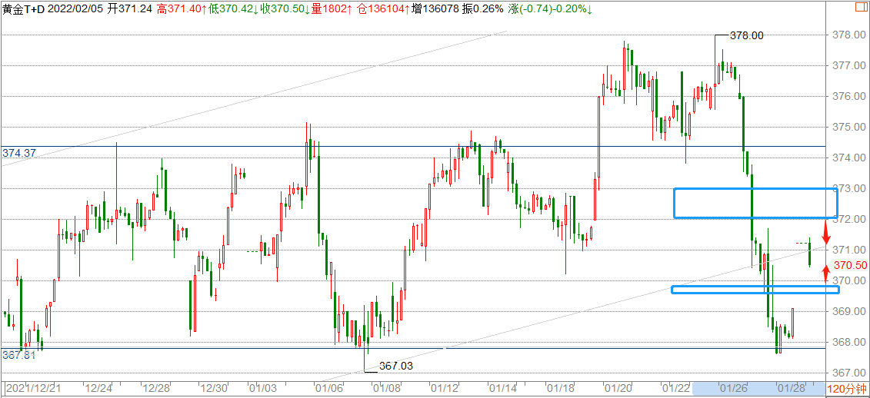Click the high price 高371.40
Image resolution: width=870 pixels, height=398 pixels.
click(178, 9)
